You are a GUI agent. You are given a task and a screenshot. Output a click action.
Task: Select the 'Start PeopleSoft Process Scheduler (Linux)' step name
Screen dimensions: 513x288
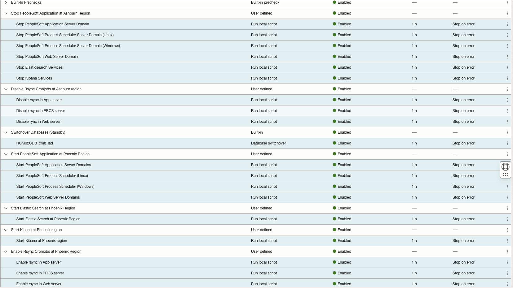[52, 176]
